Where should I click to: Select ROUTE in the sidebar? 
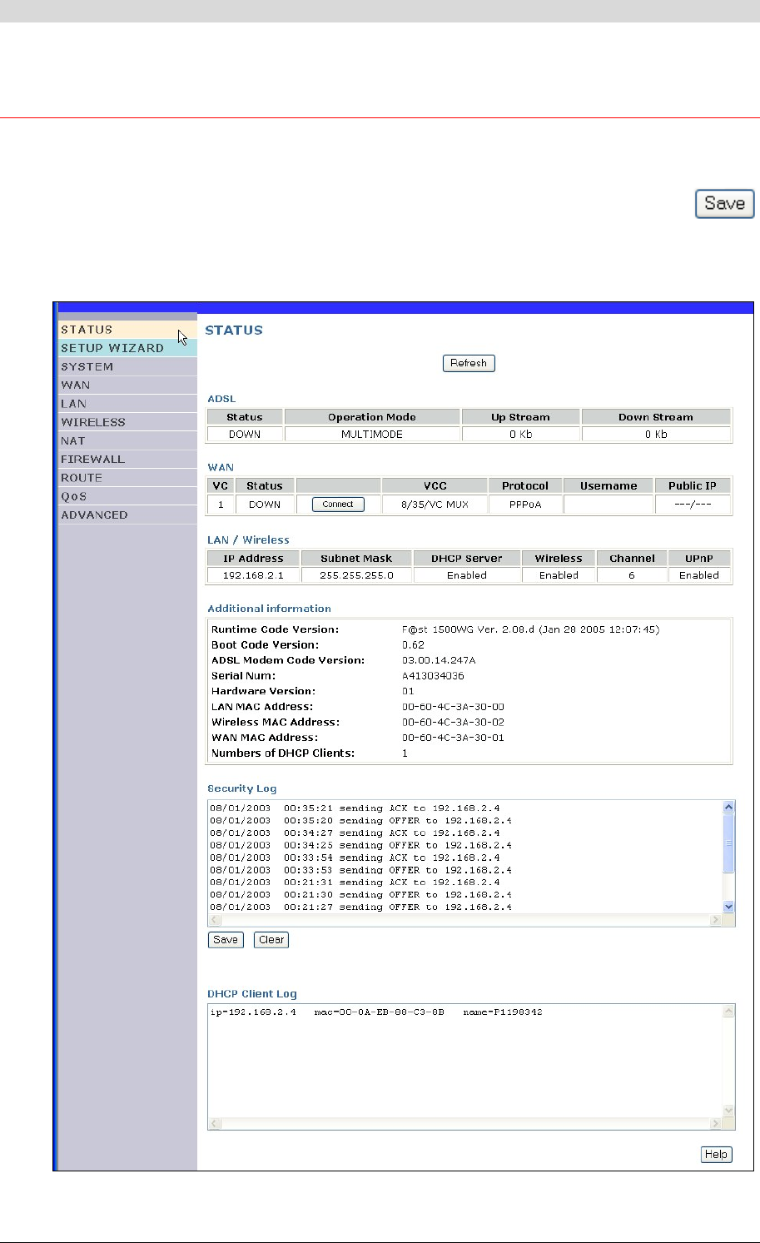click(127, 478)
